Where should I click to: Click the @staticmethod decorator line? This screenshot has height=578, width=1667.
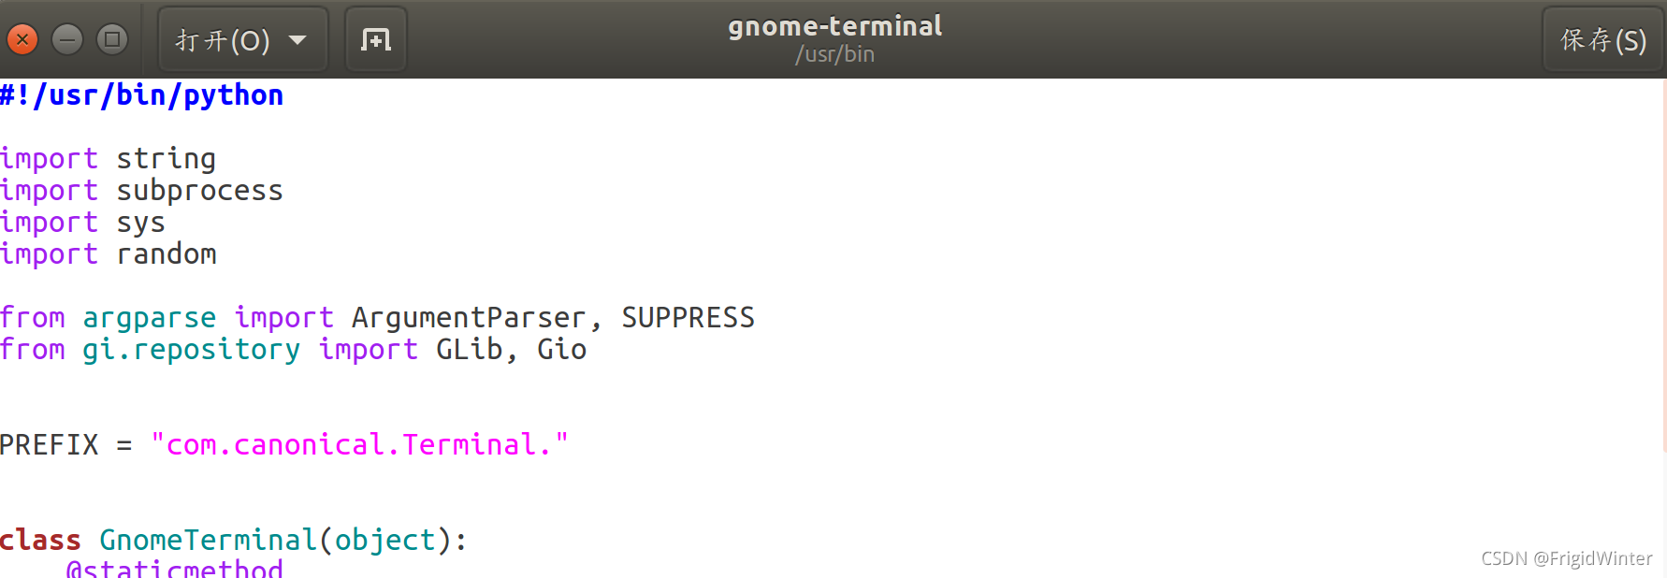tap(174, 568)
